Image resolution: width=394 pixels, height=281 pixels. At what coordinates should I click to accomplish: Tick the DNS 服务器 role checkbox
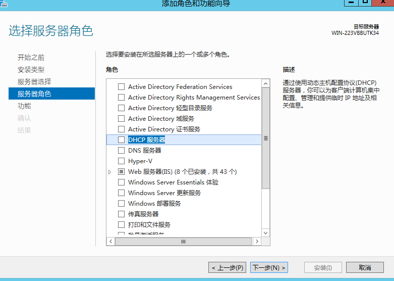[x=121, y=150]
